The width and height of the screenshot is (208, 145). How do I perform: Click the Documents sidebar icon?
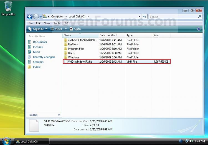click(x=29, y=42)
